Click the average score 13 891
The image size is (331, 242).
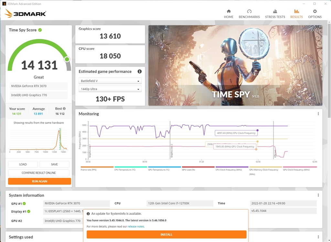coord(38,114)
